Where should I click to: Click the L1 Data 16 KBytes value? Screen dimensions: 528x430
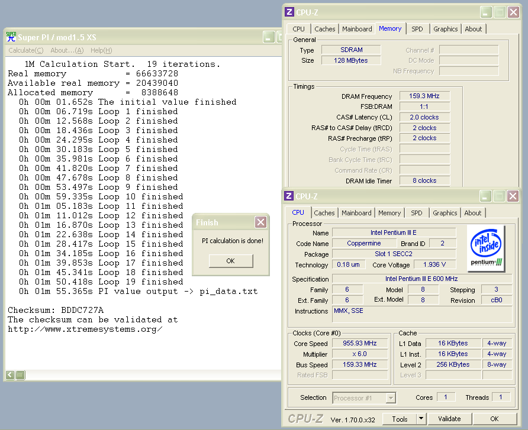pyautogui.click(x=453, y=343)
